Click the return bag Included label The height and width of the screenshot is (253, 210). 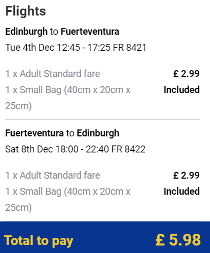[182, 191]
